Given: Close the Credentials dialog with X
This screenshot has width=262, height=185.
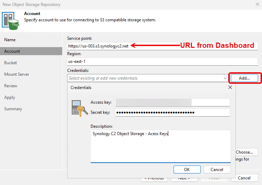Looking at the screenshot, I should [230, 87].
